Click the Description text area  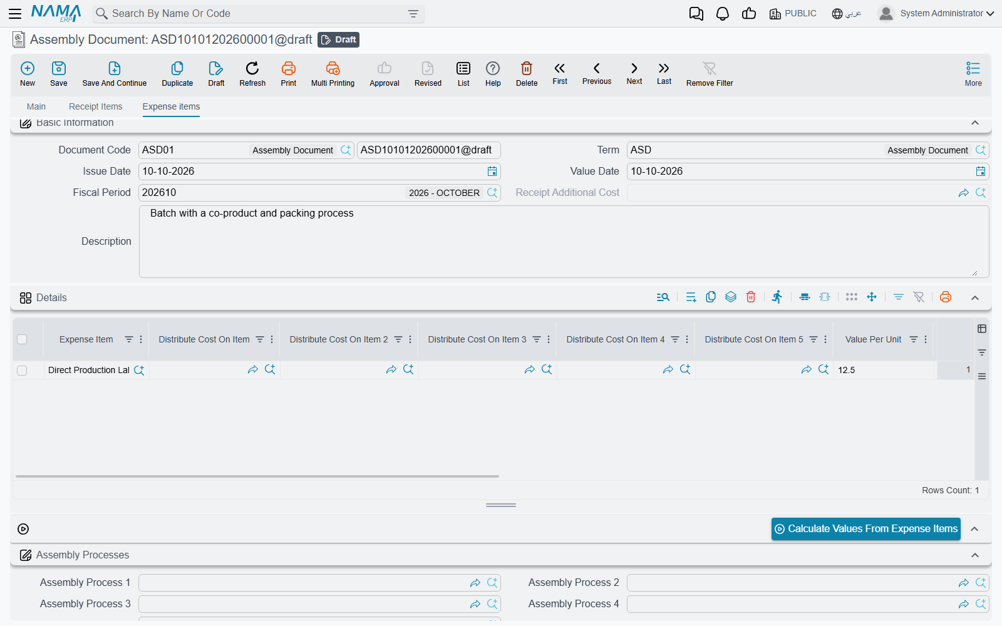click(x=564, y=242)
